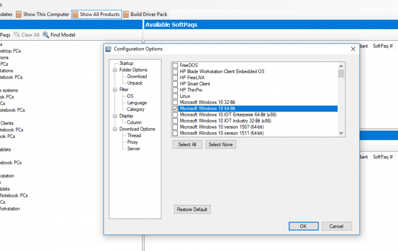The height and width of the screenshot is (251, 398).
Task: Open the Category filter item
Action: coord(135,109)
